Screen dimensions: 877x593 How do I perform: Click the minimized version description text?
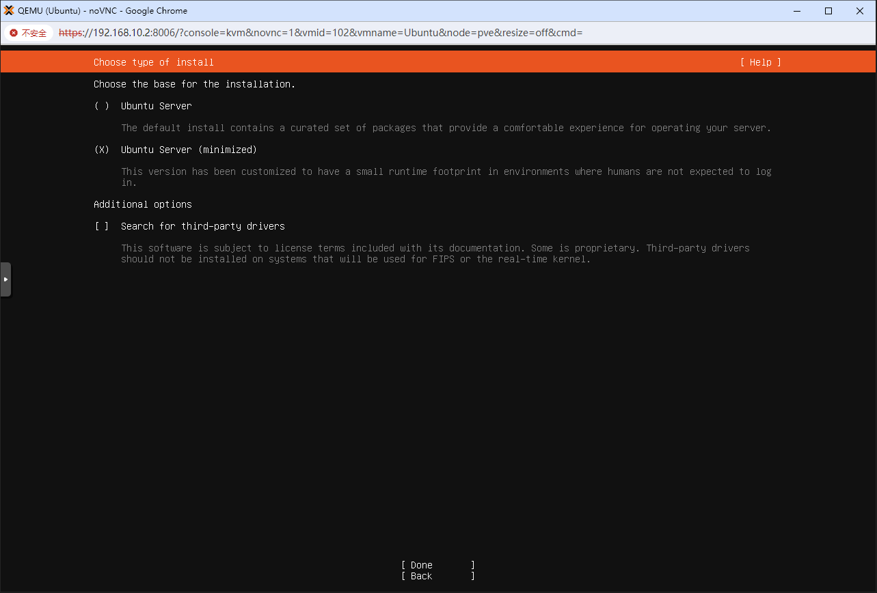pyautogui.click(x=446, y=177)
